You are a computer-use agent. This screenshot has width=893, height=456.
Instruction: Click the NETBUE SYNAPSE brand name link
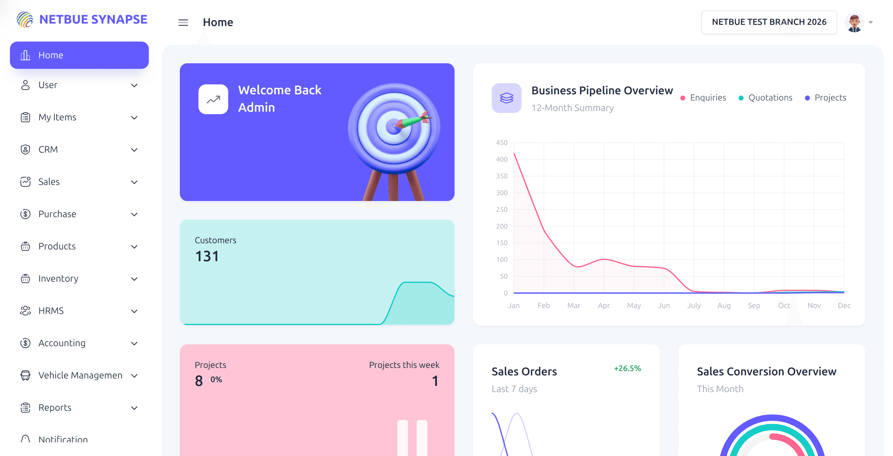93,20
